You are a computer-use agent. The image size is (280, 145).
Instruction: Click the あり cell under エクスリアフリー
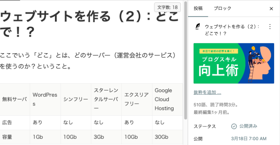click(x=137, y=123)
